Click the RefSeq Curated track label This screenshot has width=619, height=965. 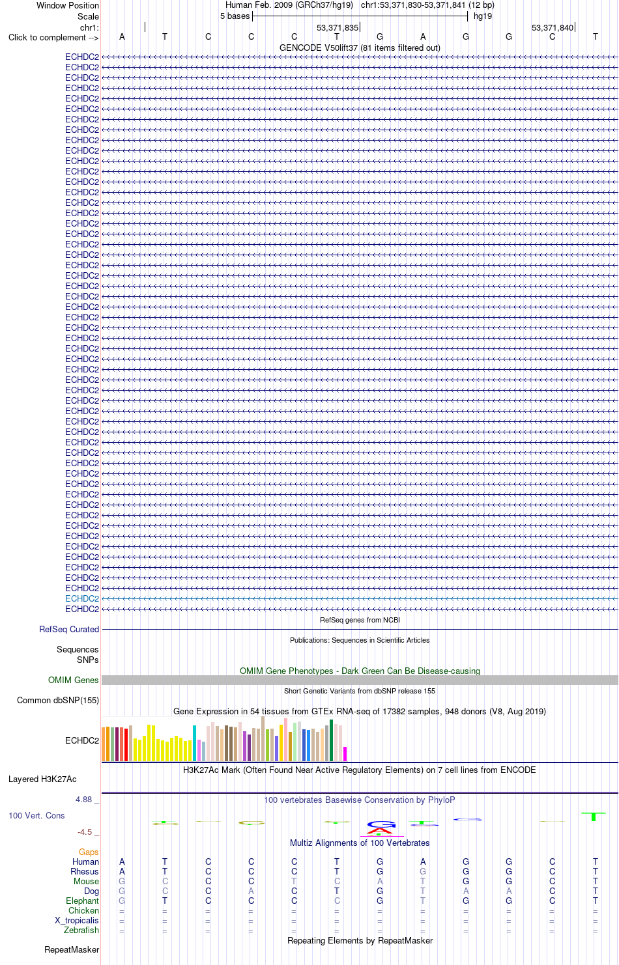coord(69,629)
